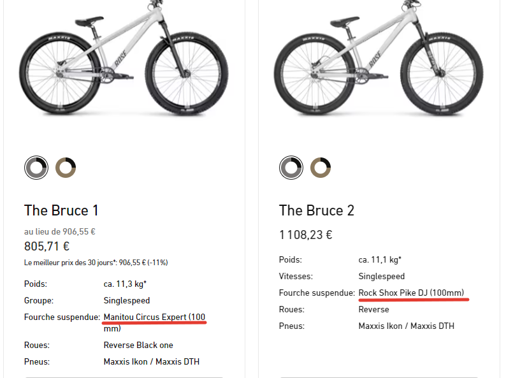513x378 pixels.
Task: Open The Bruce 2 bike image
Action: coord(379,59)
